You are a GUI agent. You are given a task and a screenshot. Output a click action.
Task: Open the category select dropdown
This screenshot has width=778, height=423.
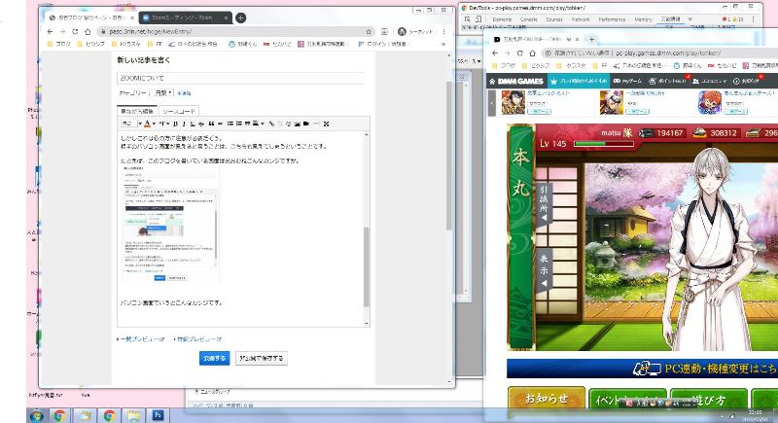(162, 92)
